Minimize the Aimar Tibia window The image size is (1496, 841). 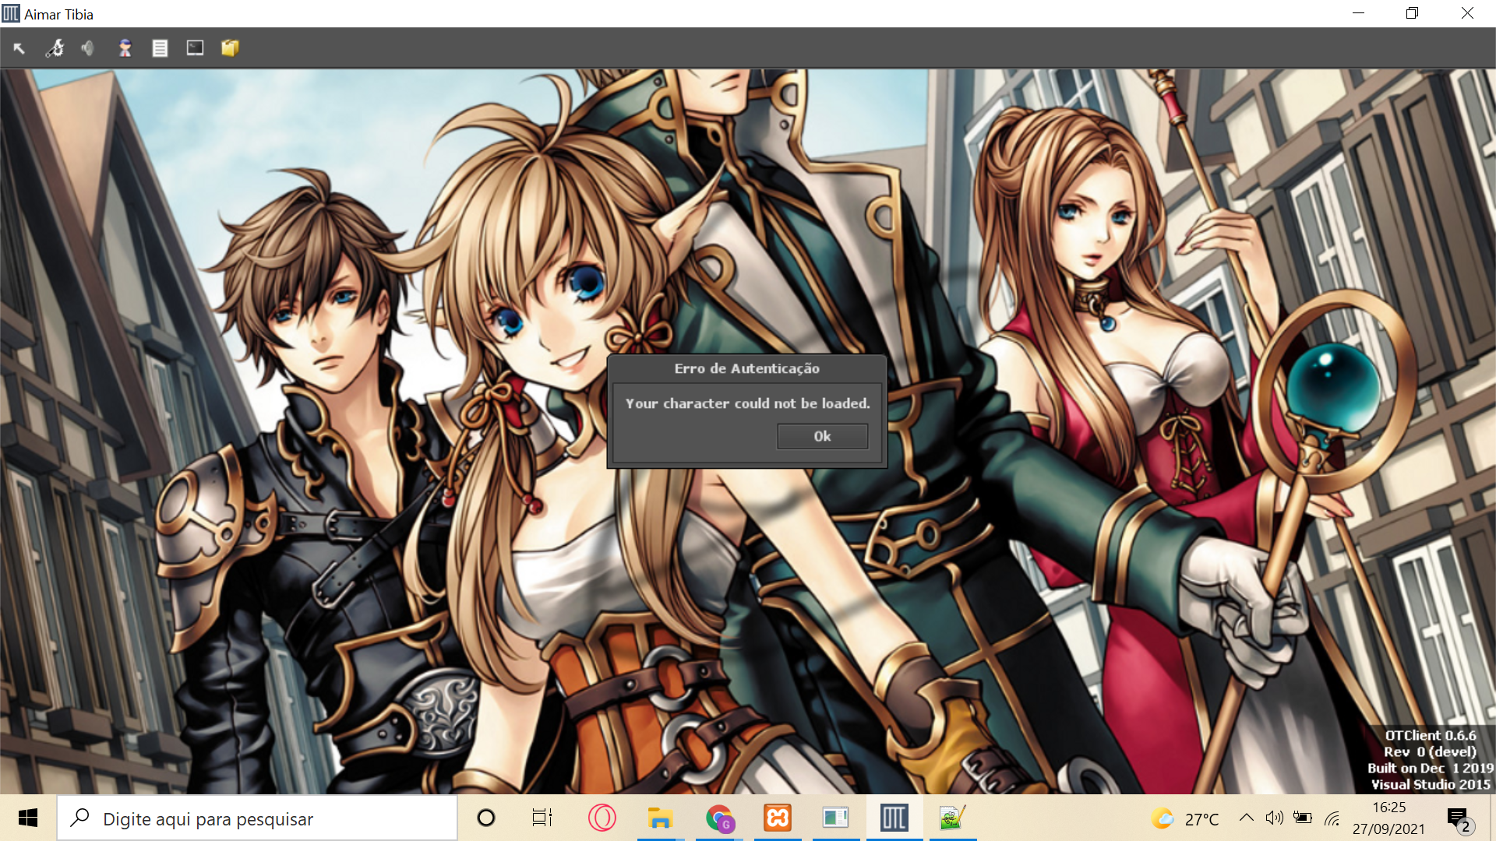[1358, 13]
